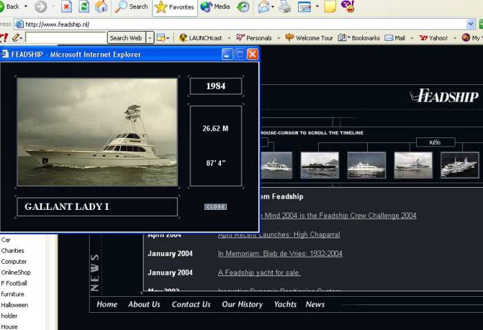Open the fourth timeline yacht thumbnail

413,165
